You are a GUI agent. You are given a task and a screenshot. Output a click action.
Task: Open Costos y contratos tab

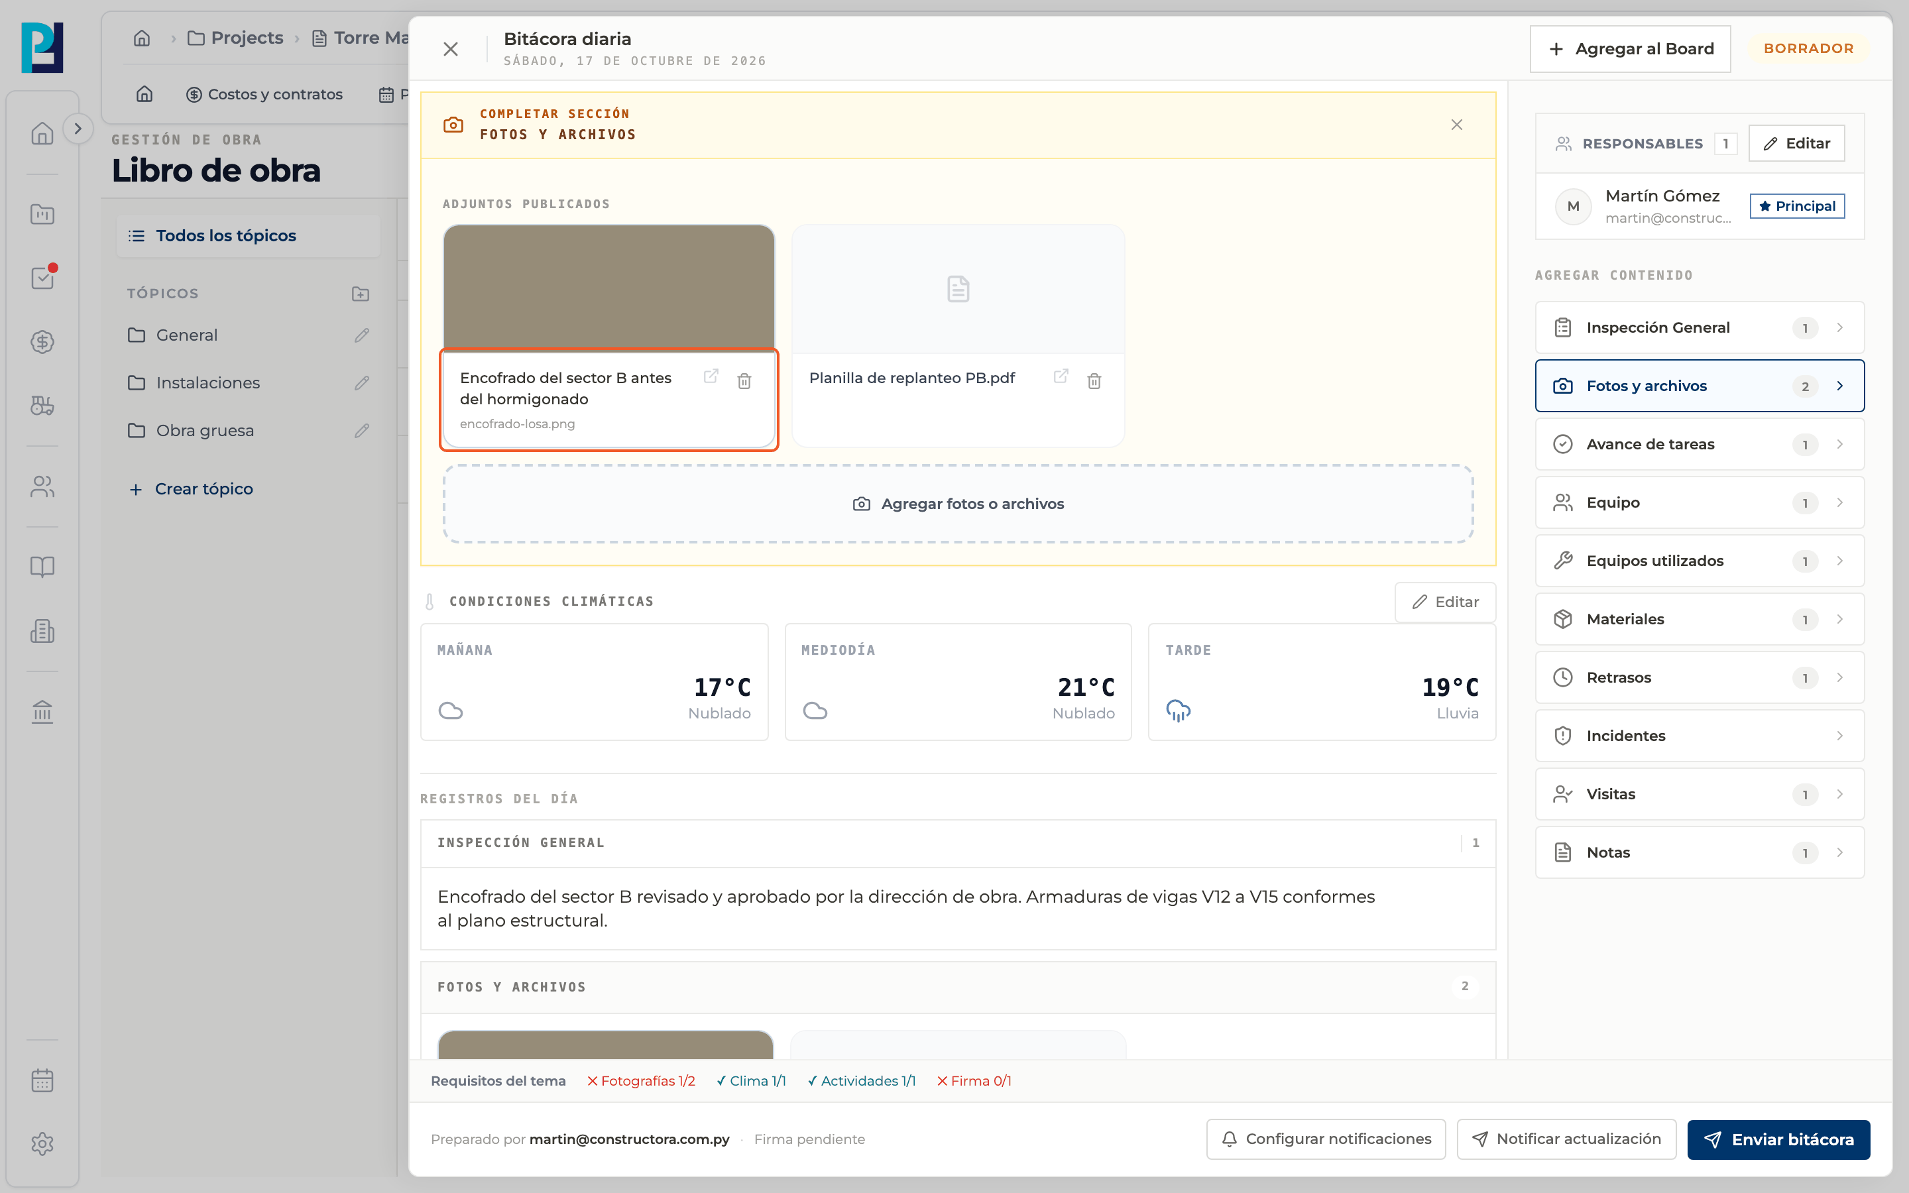[x=264, y=95]
